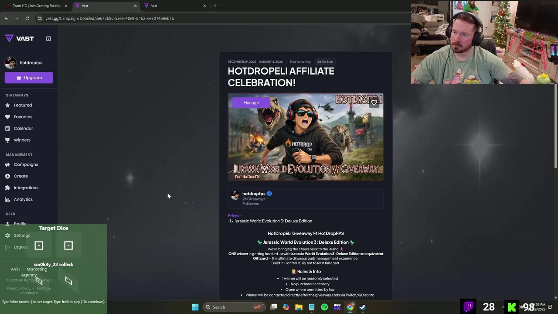Open the Winners page
This screenshot has height=314, width=558.
click(x=22, y=140)
